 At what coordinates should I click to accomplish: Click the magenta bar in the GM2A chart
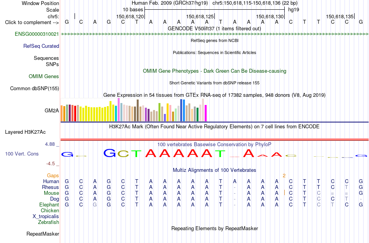coord(206,113)
